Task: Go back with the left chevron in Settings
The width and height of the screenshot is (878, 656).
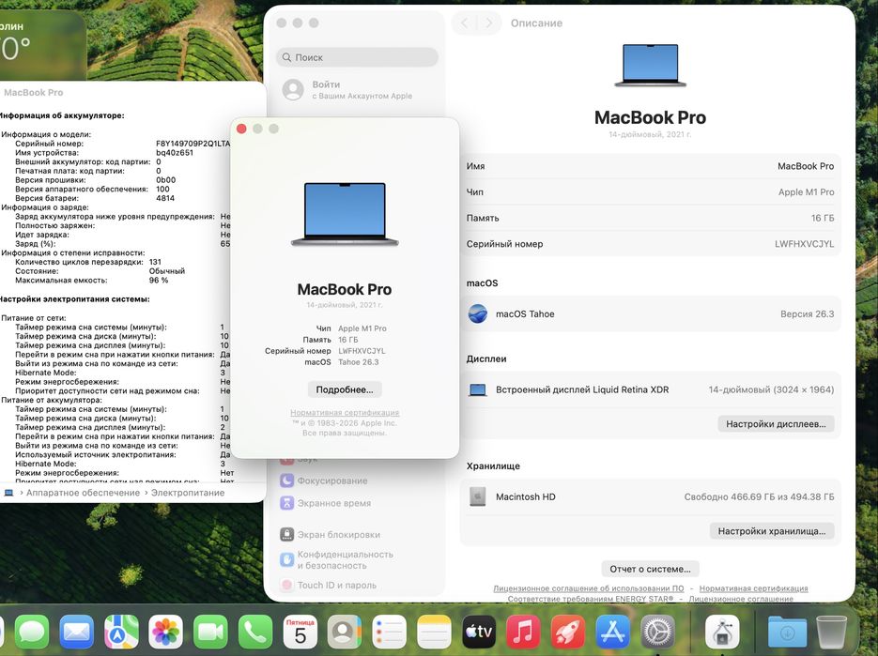Action: [464, 23]
